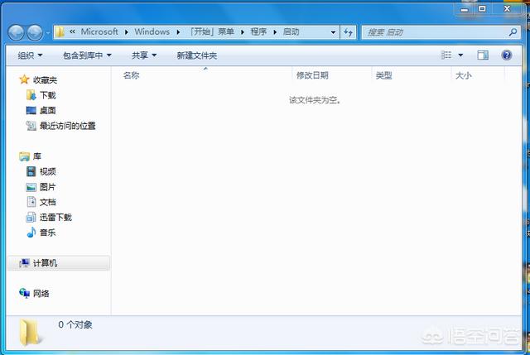The image size is (530, 355).
Task: Select 迅雷下载 in the libraries list
Action: [55, 217]
